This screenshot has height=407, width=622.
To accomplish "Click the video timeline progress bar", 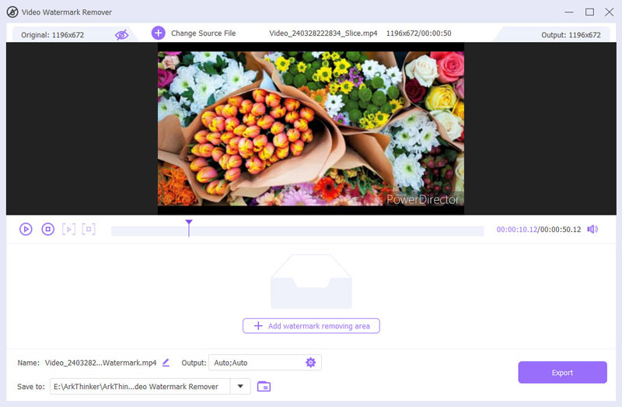I will [298, 230].
